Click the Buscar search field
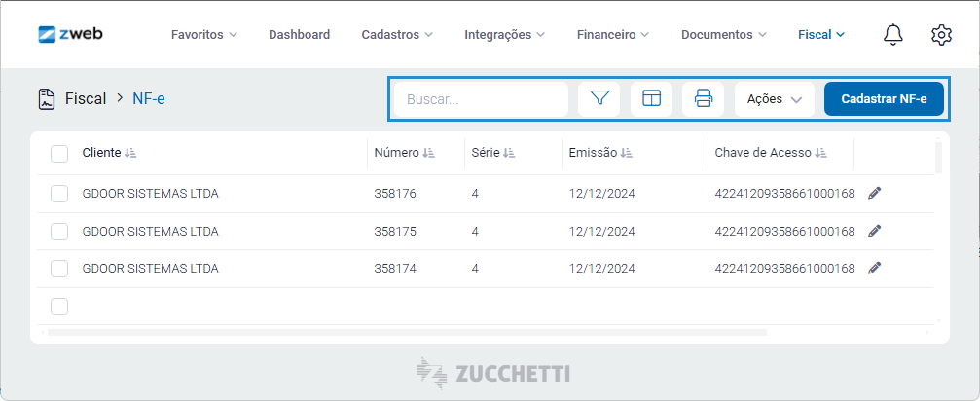This screenshot has width=980, height=401. point(482,98)
